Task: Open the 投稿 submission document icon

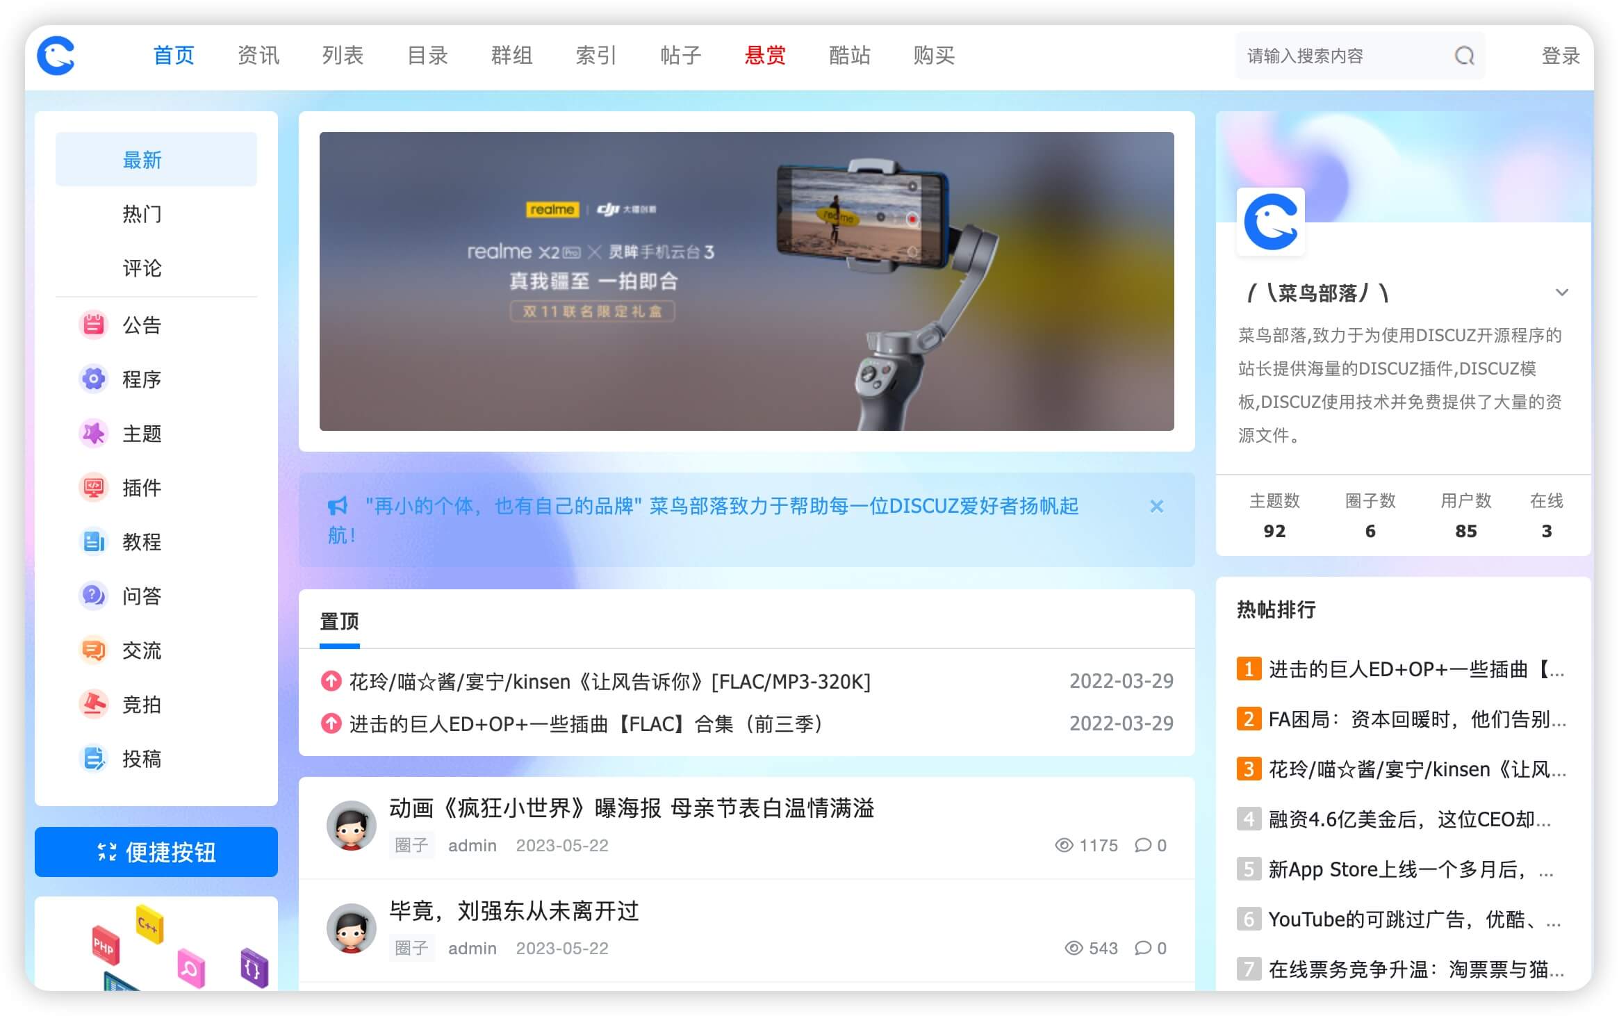Action: 93,758
